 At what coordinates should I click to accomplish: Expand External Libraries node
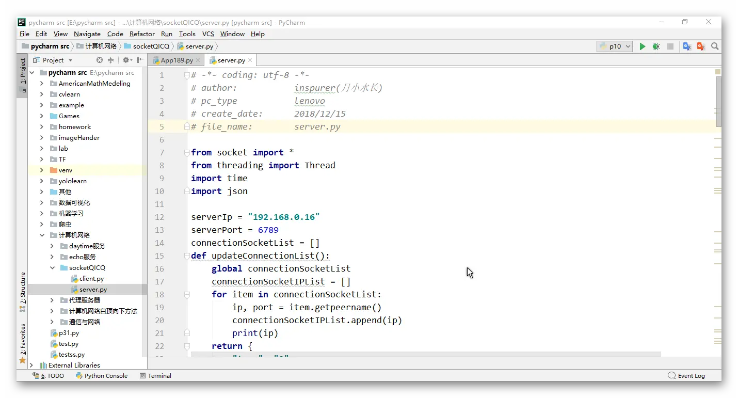click(x=31, y=365)
